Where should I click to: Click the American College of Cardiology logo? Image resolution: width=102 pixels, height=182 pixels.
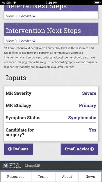pos(12,166)
